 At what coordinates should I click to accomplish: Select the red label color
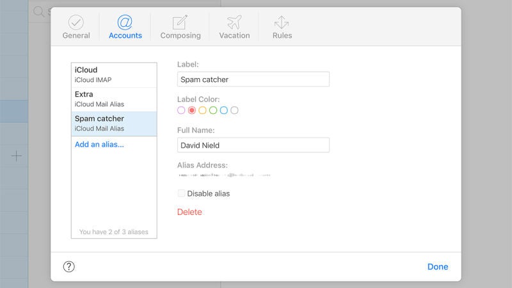point(192,110)
